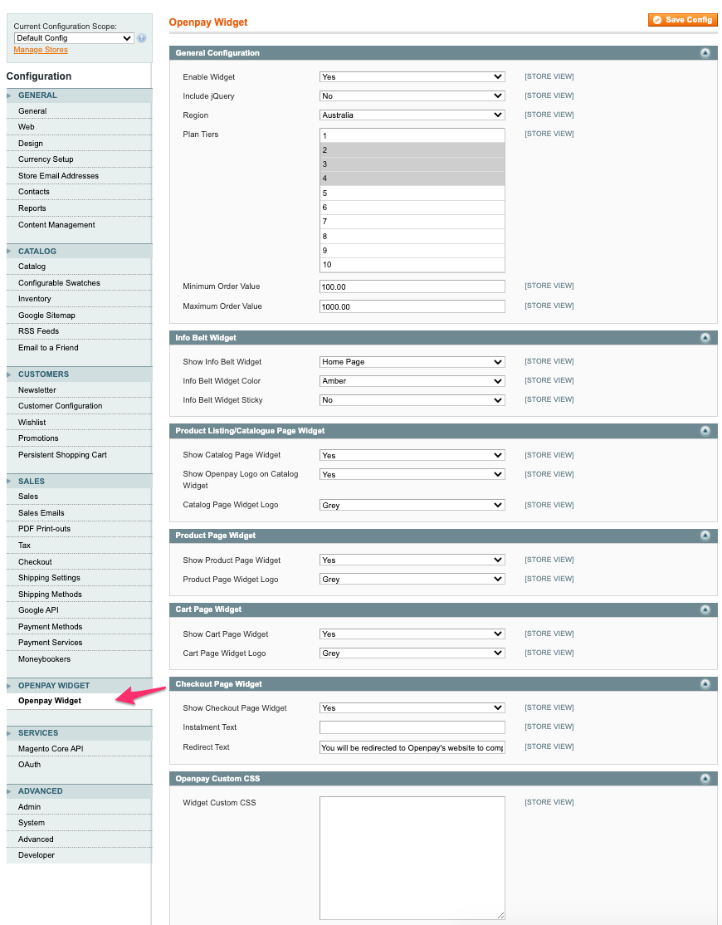Collapse the Product Listing/Catalogue Page Widget section

coord(705,430)
